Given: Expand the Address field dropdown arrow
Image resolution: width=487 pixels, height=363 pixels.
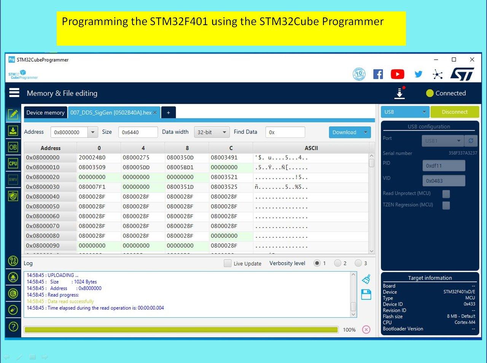Looking at the screenshot, I should point(93,132).
